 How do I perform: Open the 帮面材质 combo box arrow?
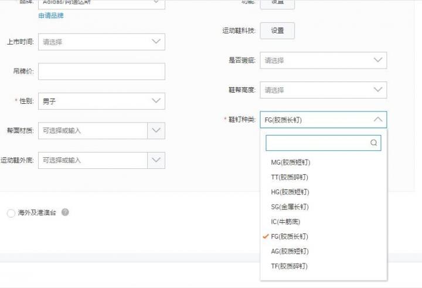(156, 130)
